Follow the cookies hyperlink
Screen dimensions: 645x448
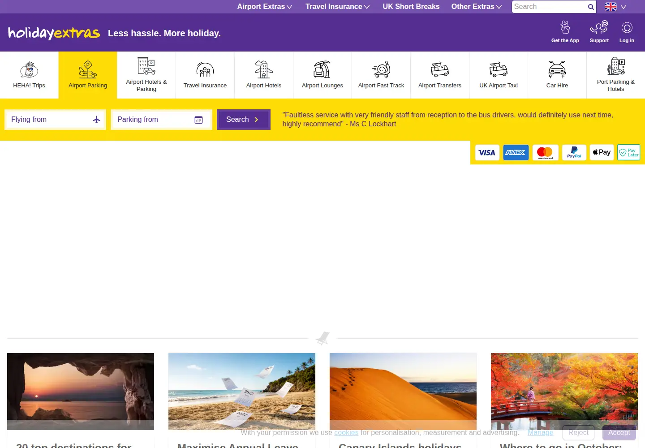point(346,433)
